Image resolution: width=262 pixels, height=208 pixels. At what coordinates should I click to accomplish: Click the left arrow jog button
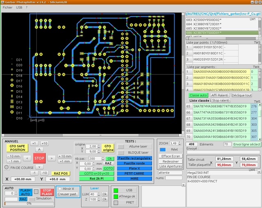(27, 158)
